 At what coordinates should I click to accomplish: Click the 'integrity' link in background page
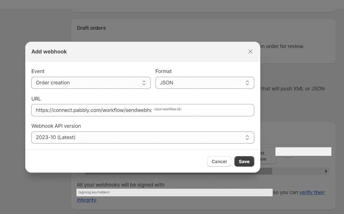click(87, 200)
